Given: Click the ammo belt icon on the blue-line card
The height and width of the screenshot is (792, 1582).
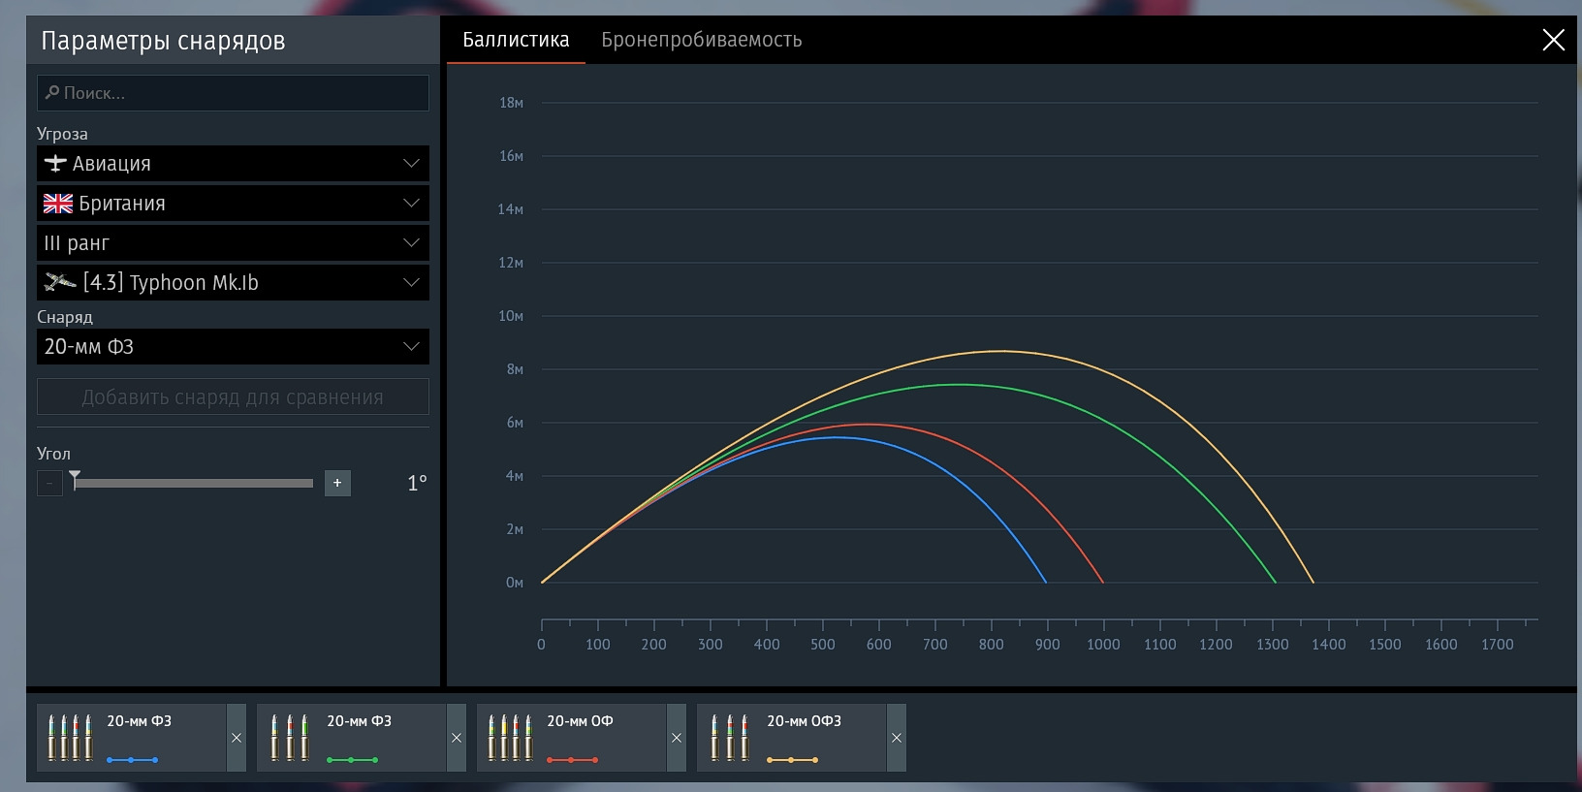Looking at the screenshot, I should (70, 738).
